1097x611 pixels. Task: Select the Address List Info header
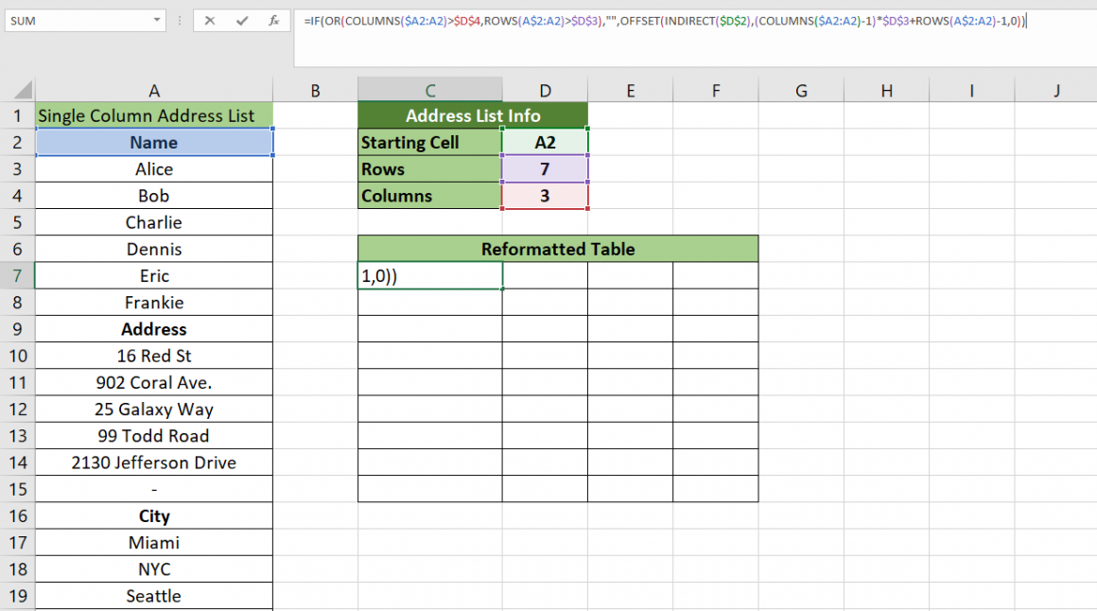[473, 114]
